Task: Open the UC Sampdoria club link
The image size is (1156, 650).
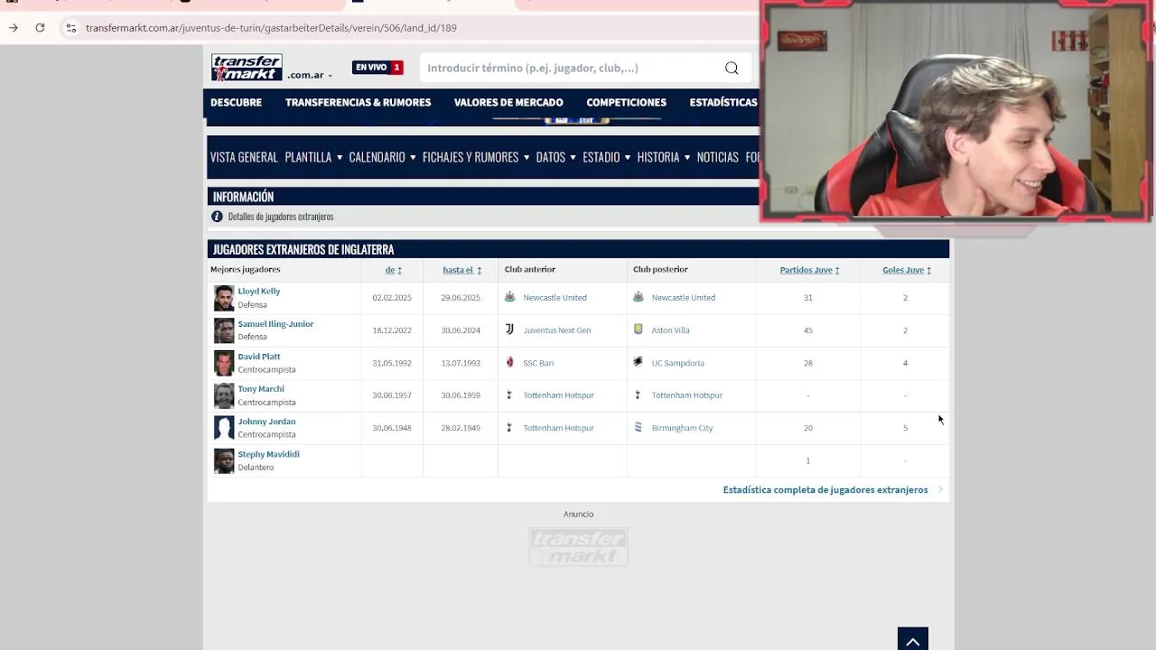Action: pos(677,363)
